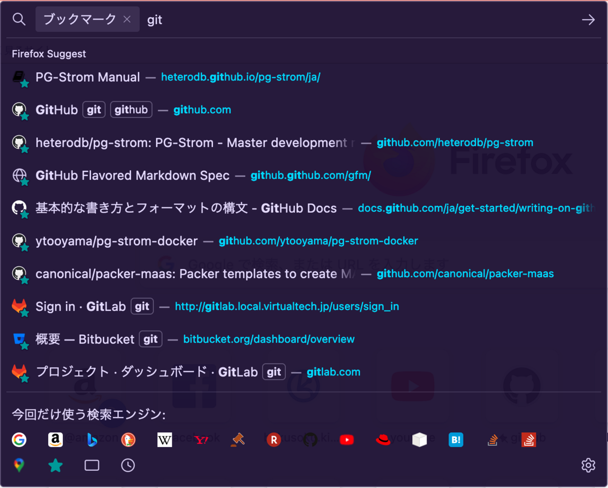Click the gitlab.com URL text
Screen dimensions: 608x488
[333, 372]
